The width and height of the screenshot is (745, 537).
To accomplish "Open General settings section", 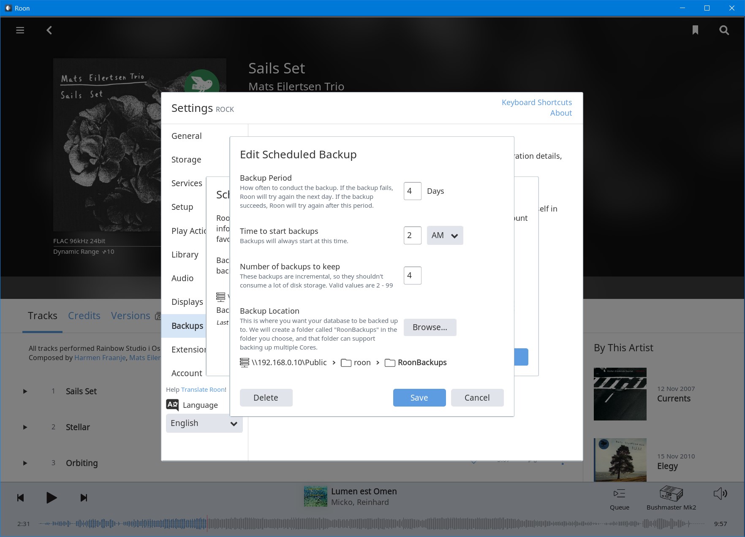I will pos(187,136).
